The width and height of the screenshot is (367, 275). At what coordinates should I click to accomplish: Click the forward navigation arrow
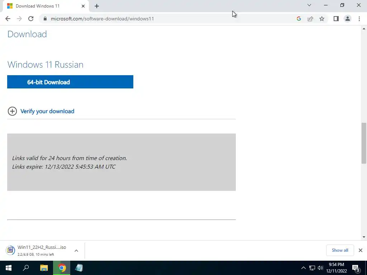tap(19, 19)
